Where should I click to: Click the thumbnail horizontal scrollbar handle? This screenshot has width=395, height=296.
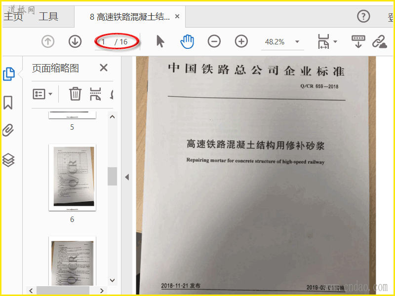63,291
